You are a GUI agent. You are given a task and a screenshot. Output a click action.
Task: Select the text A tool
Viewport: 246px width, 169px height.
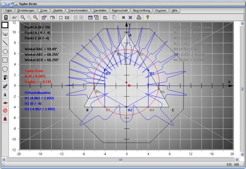click(x=5, y=95)
